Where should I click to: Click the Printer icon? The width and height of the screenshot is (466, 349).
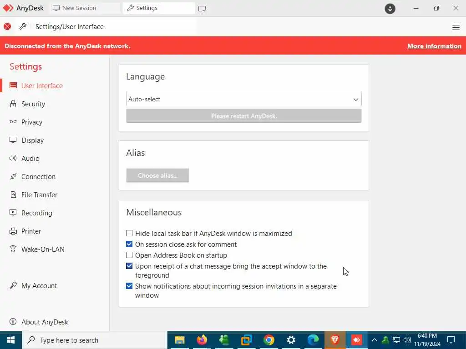point(13,231)
